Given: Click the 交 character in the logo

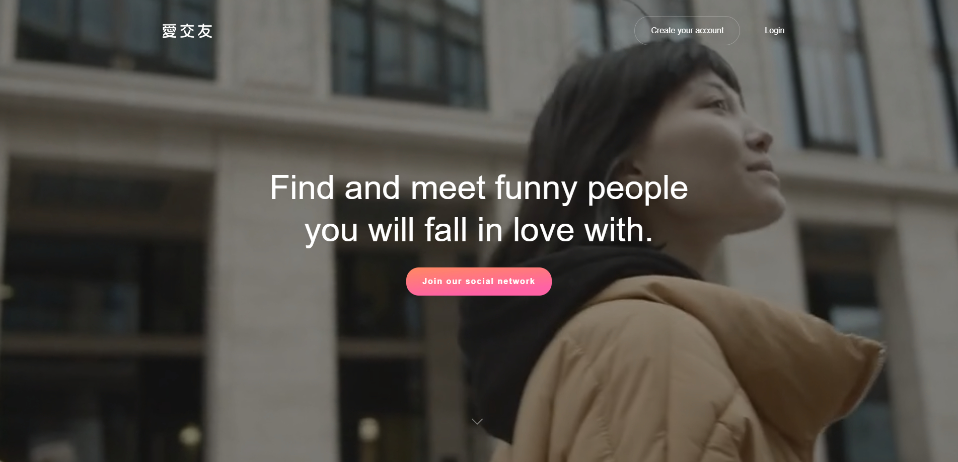Looking at the screenshot, I should (187, 31).
